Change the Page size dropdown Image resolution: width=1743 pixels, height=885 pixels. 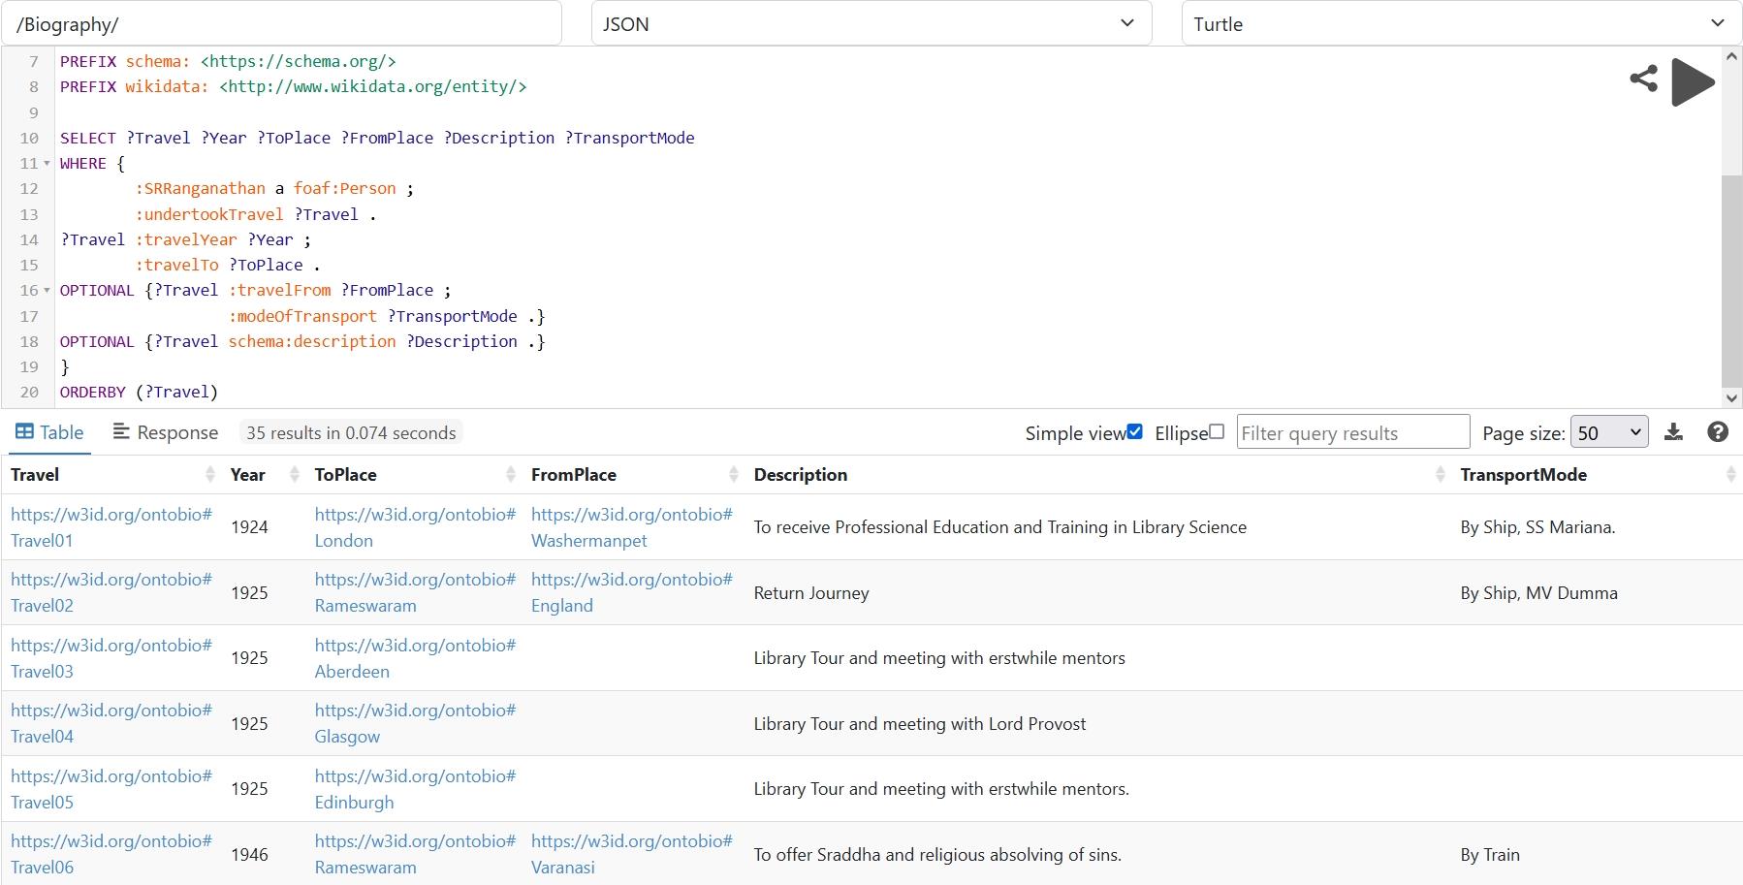click(1608, 432)
